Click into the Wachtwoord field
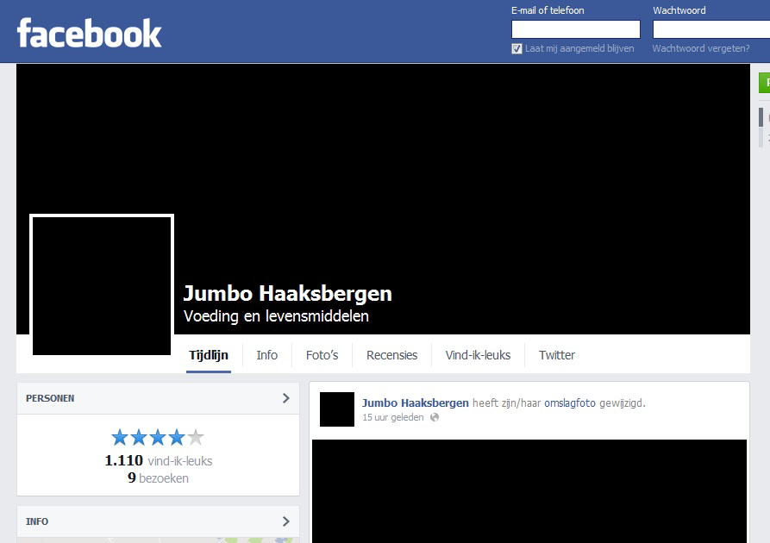 [x=711, y=29]
